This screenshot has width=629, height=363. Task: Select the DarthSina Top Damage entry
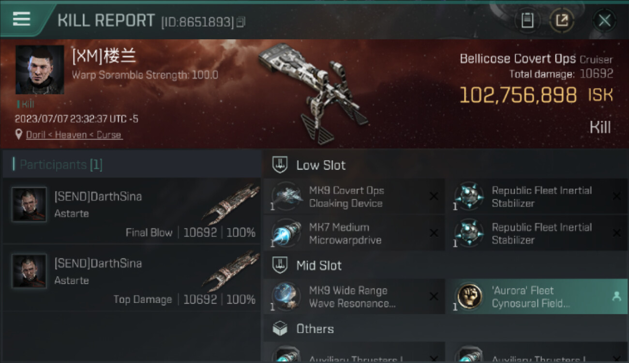131,278
